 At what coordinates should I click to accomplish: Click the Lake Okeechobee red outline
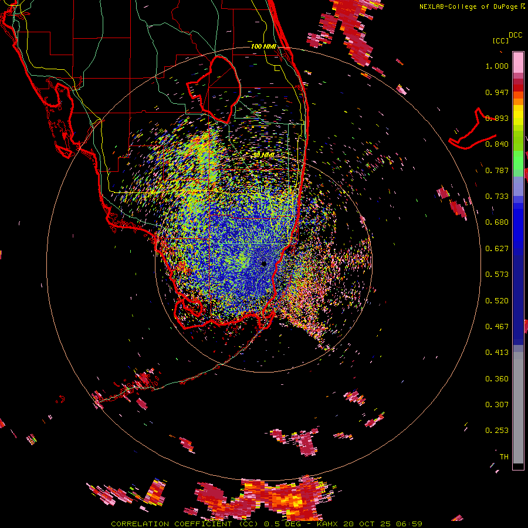214,89
